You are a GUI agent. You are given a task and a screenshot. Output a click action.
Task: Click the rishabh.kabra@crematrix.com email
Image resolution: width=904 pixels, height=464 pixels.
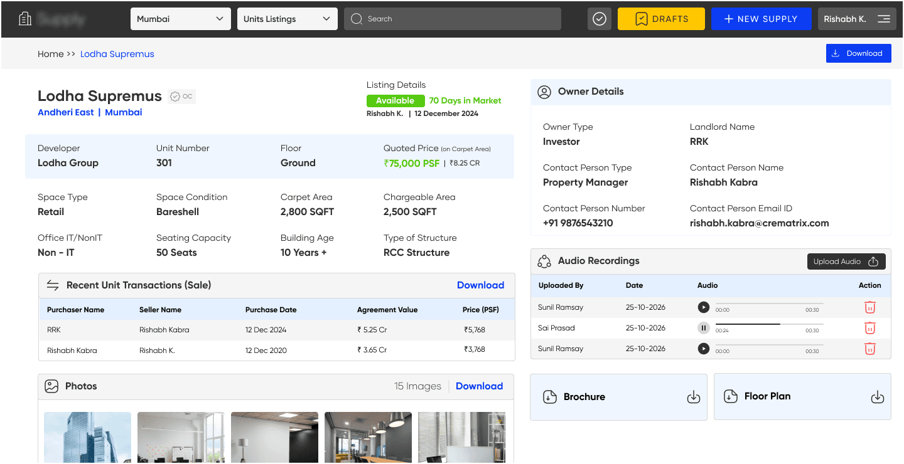coord(760,223)
